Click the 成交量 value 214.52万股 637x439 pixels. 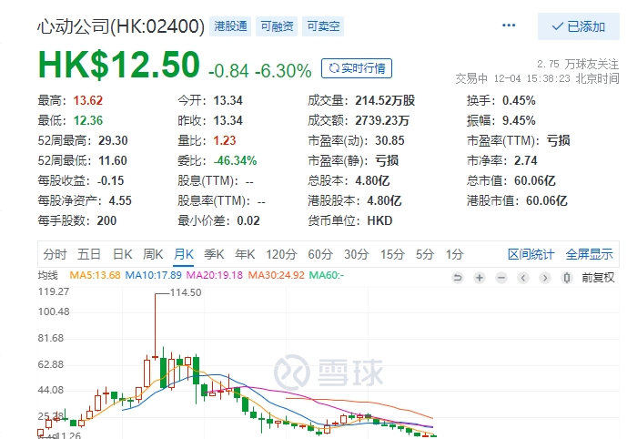tap(385, 100)
